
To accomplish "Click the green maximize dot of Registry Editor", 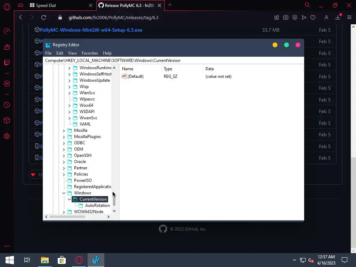I will pyautogui.click(x=286, y=45).
